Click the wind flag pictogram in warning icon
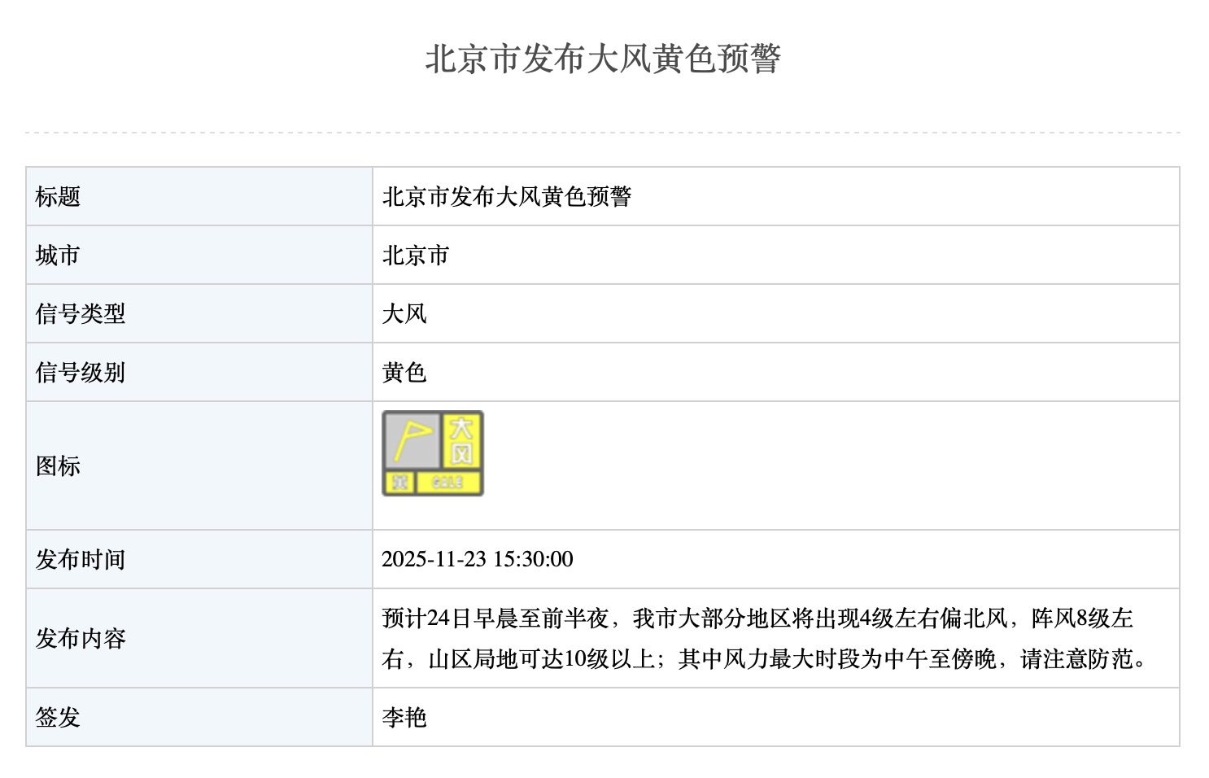Viewport: 1209px width, 778px height. coord(412,440)
